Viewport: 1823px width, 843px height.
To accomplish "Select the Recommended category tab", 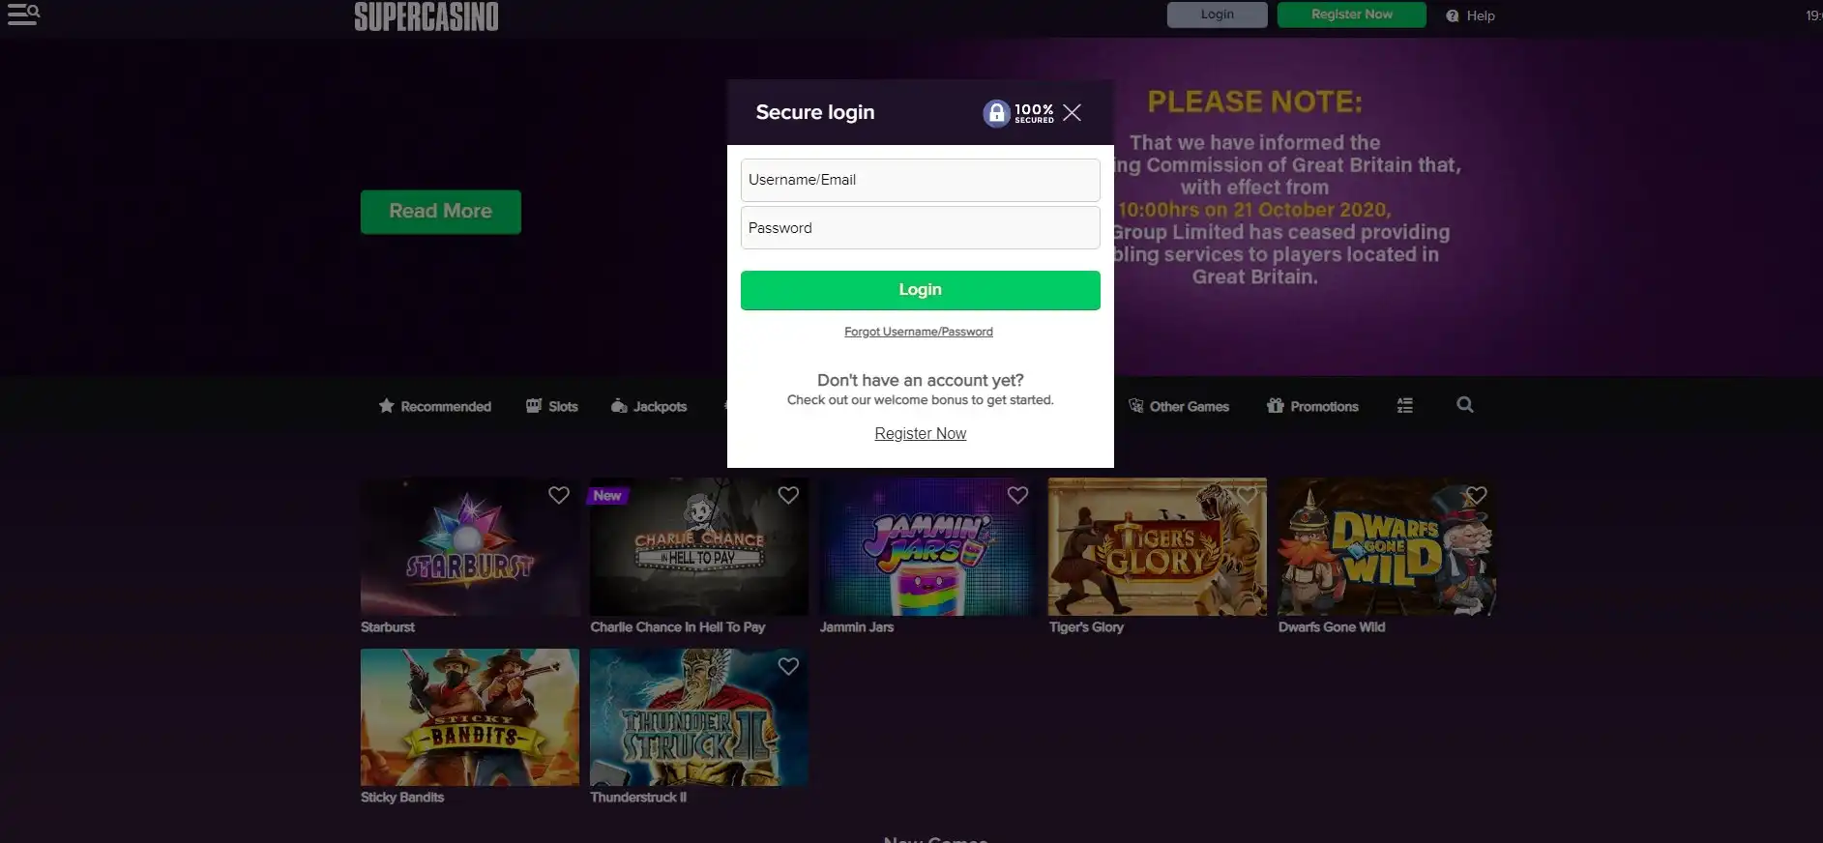I will click(435, 406).
